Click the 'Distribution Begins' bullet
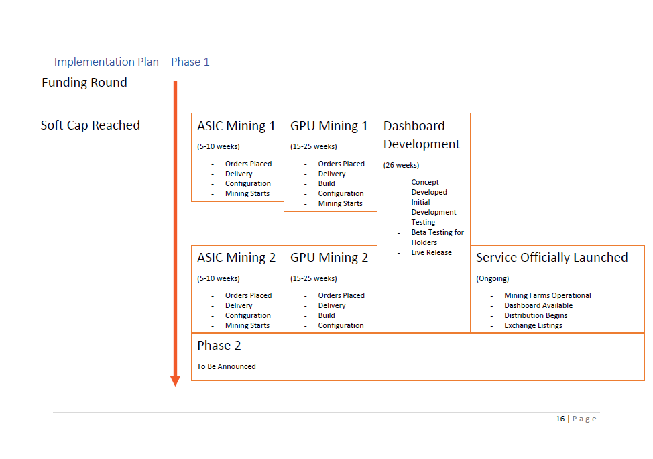Viewport: 653px width, 459px height. (536, 315)
